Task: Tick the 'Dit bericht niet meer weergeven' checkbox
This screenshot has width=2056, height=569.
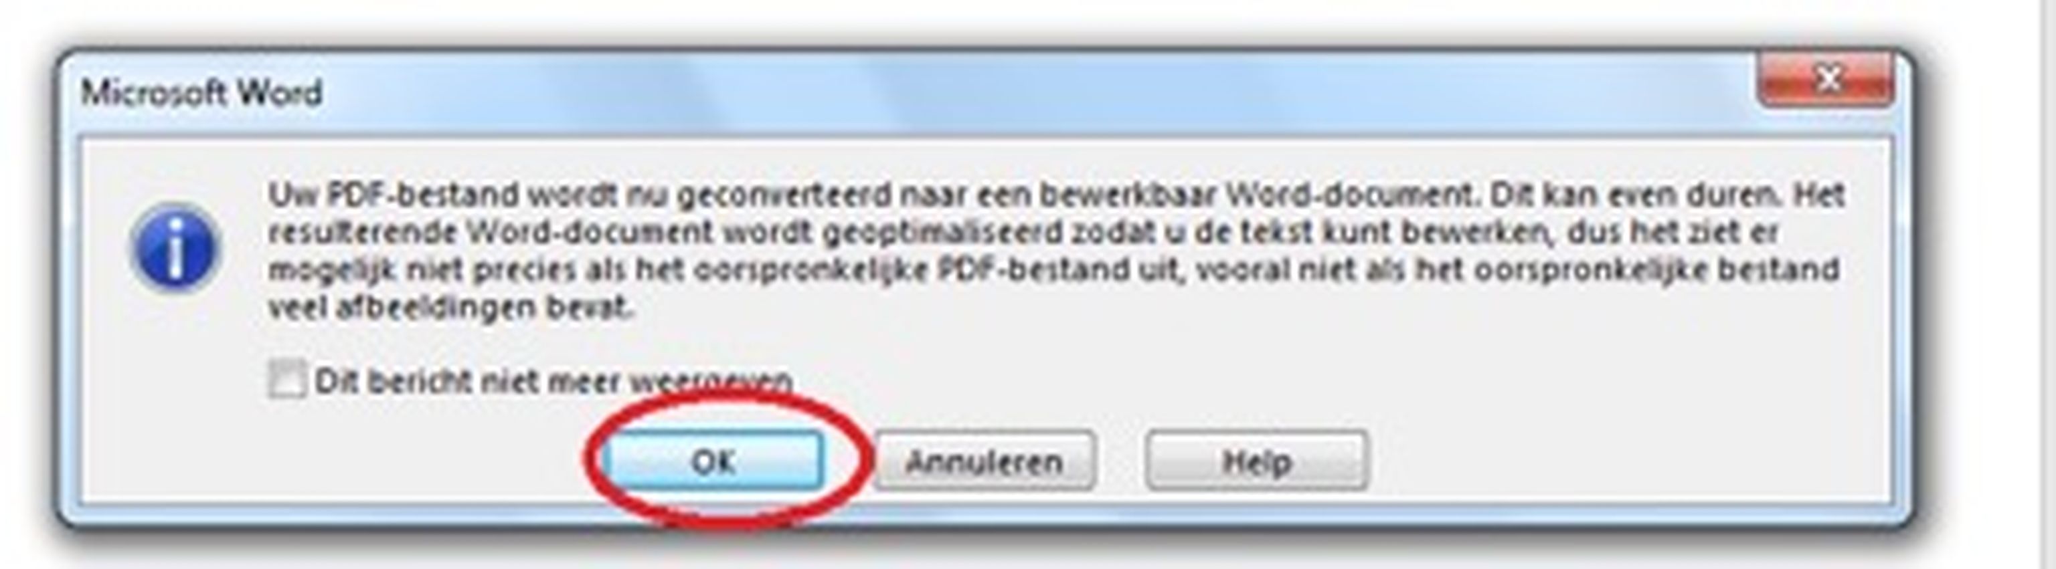Action: click(x=286, y=378)
